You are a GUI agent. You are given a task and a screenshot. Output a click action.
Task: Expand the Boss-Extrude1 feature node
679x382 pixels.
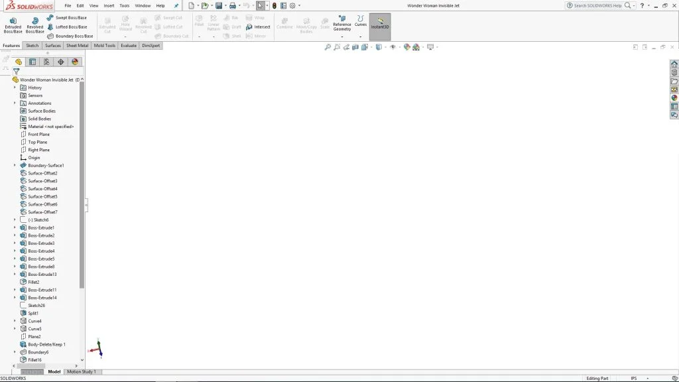tap(15, 227)
